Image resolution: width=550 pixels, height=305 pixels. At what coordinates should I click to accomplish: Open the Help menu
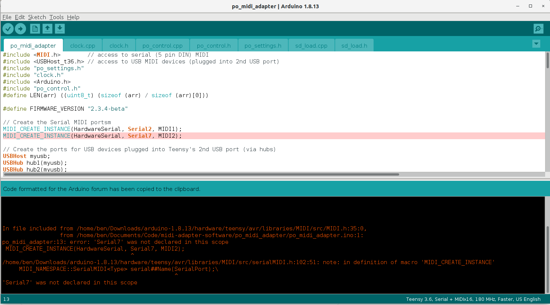tap(73, 17)
